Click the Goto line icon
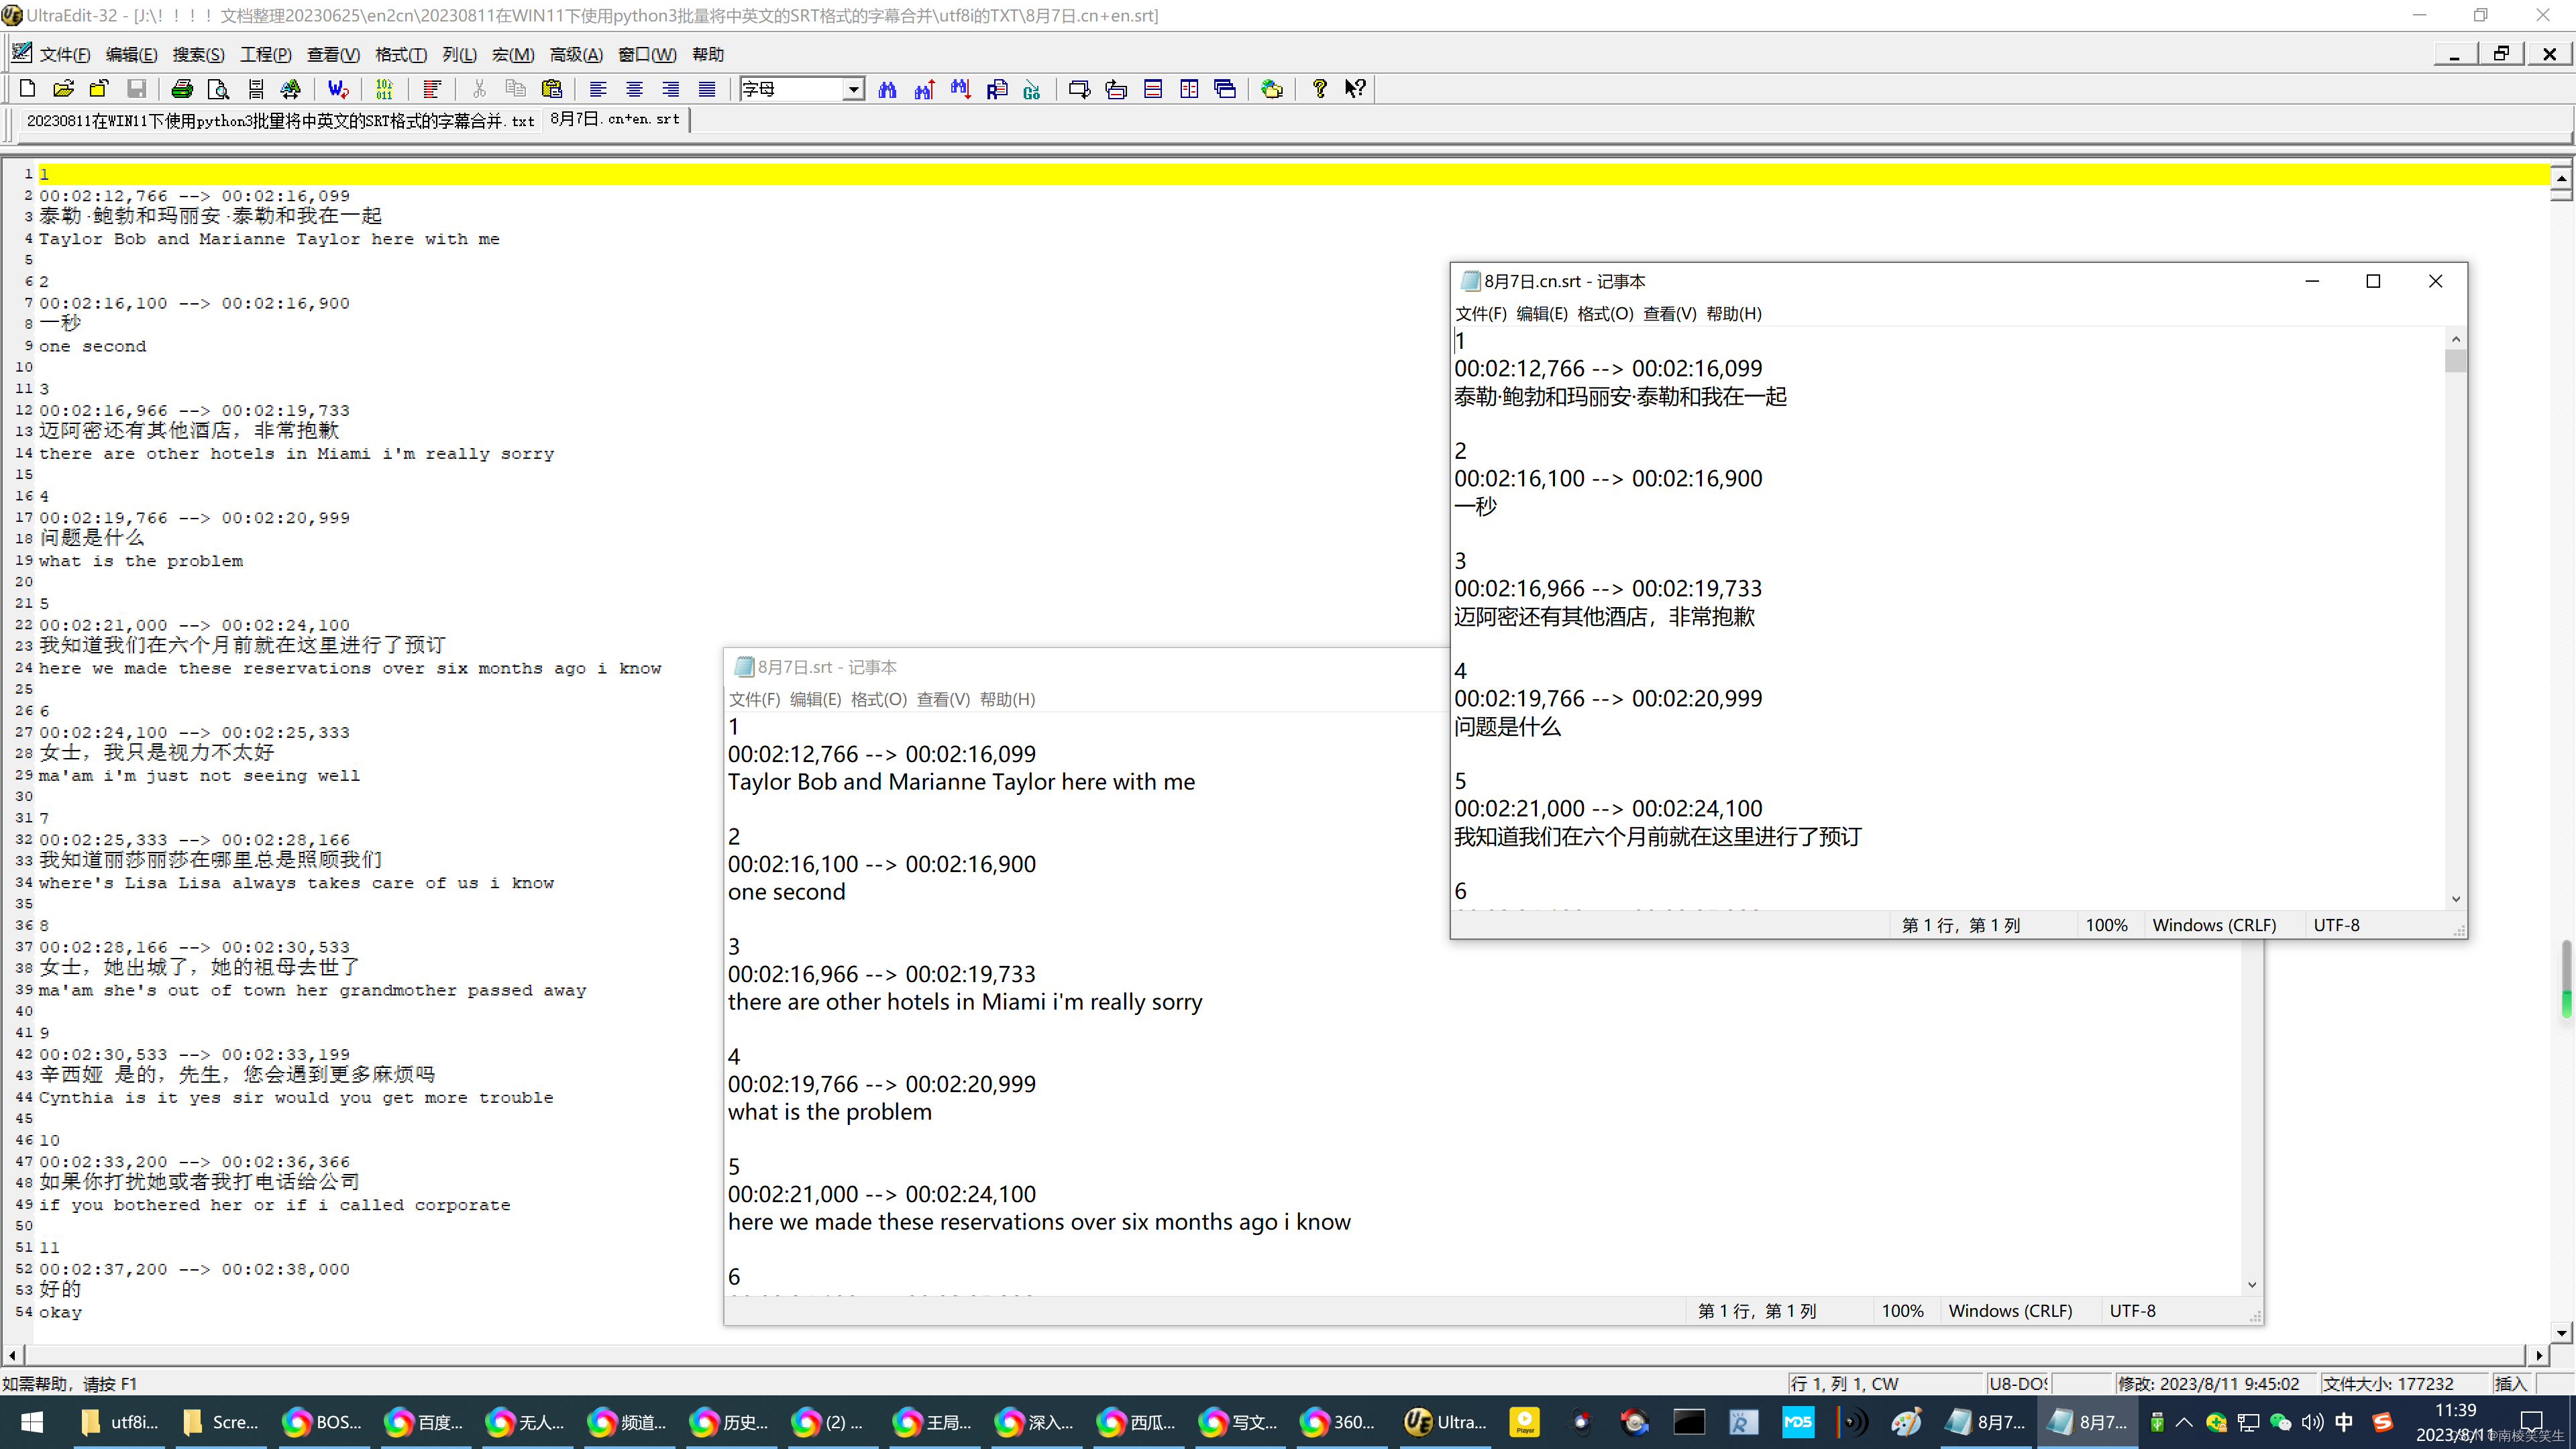 tap(1033, 89)
